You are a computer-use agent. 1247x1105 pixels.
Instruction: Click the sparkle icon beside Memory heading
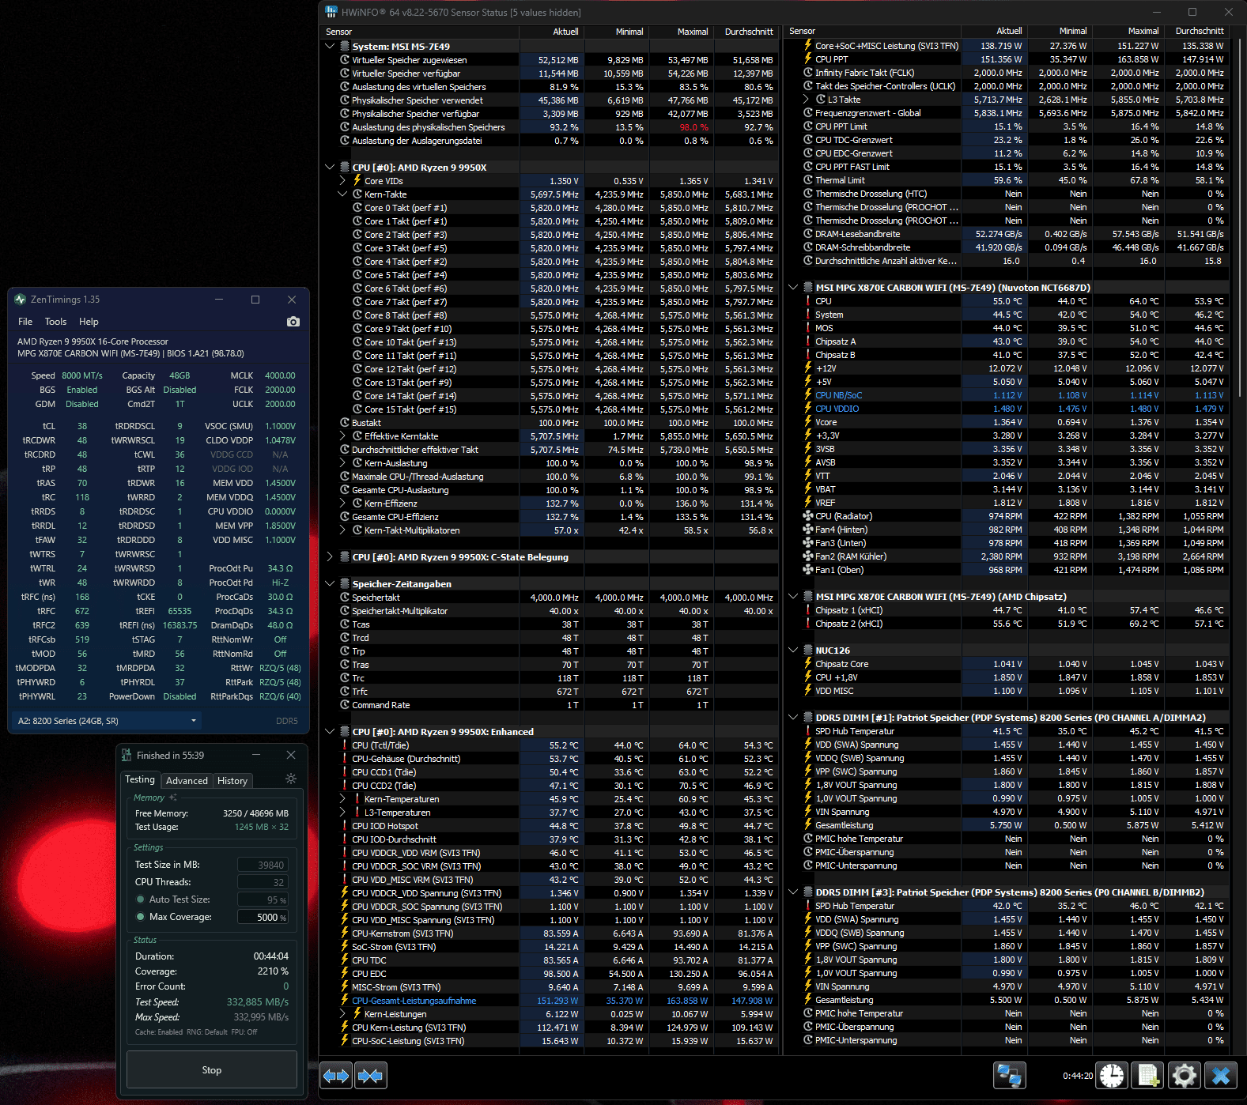172,798
